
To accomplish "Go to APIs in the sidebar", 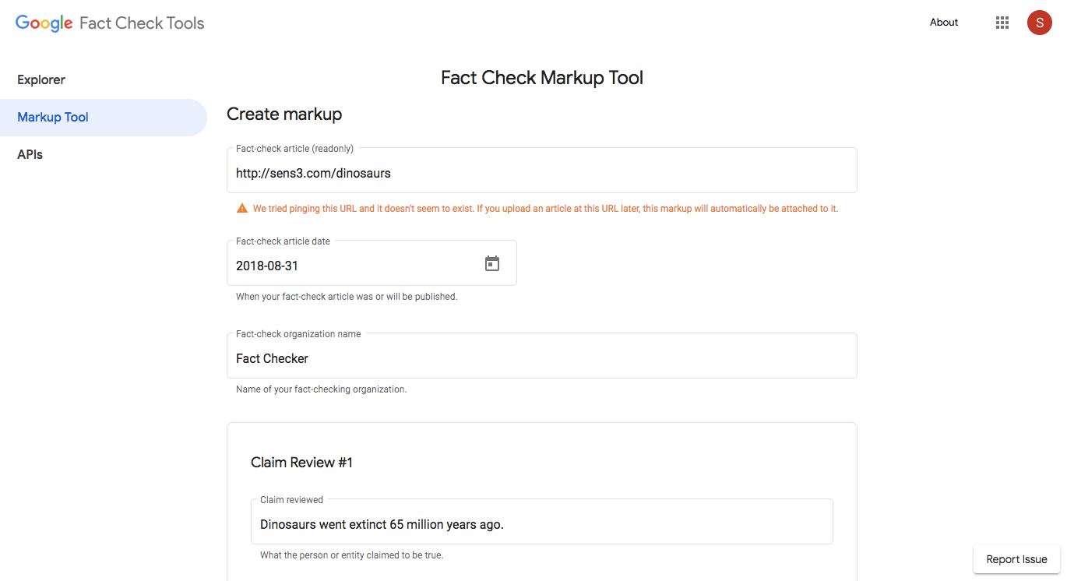I will coord(30,155).
